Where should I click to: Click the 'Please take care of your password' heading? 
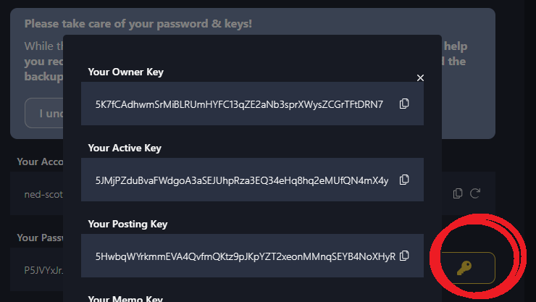138,24
